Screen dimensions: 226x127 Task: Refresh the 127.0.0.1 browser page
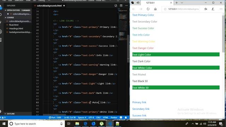(x=148, y=9)
